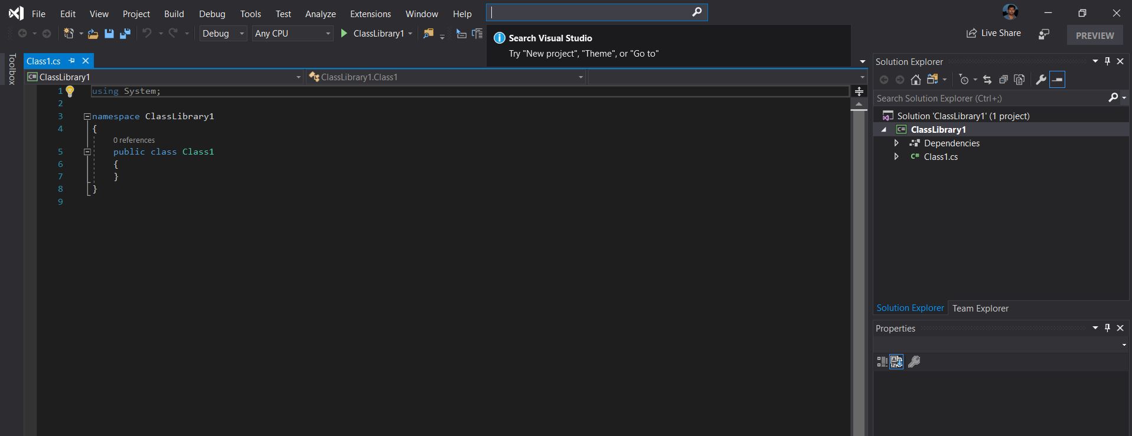
Task: Open the Build menu
Action: (174, 14)
